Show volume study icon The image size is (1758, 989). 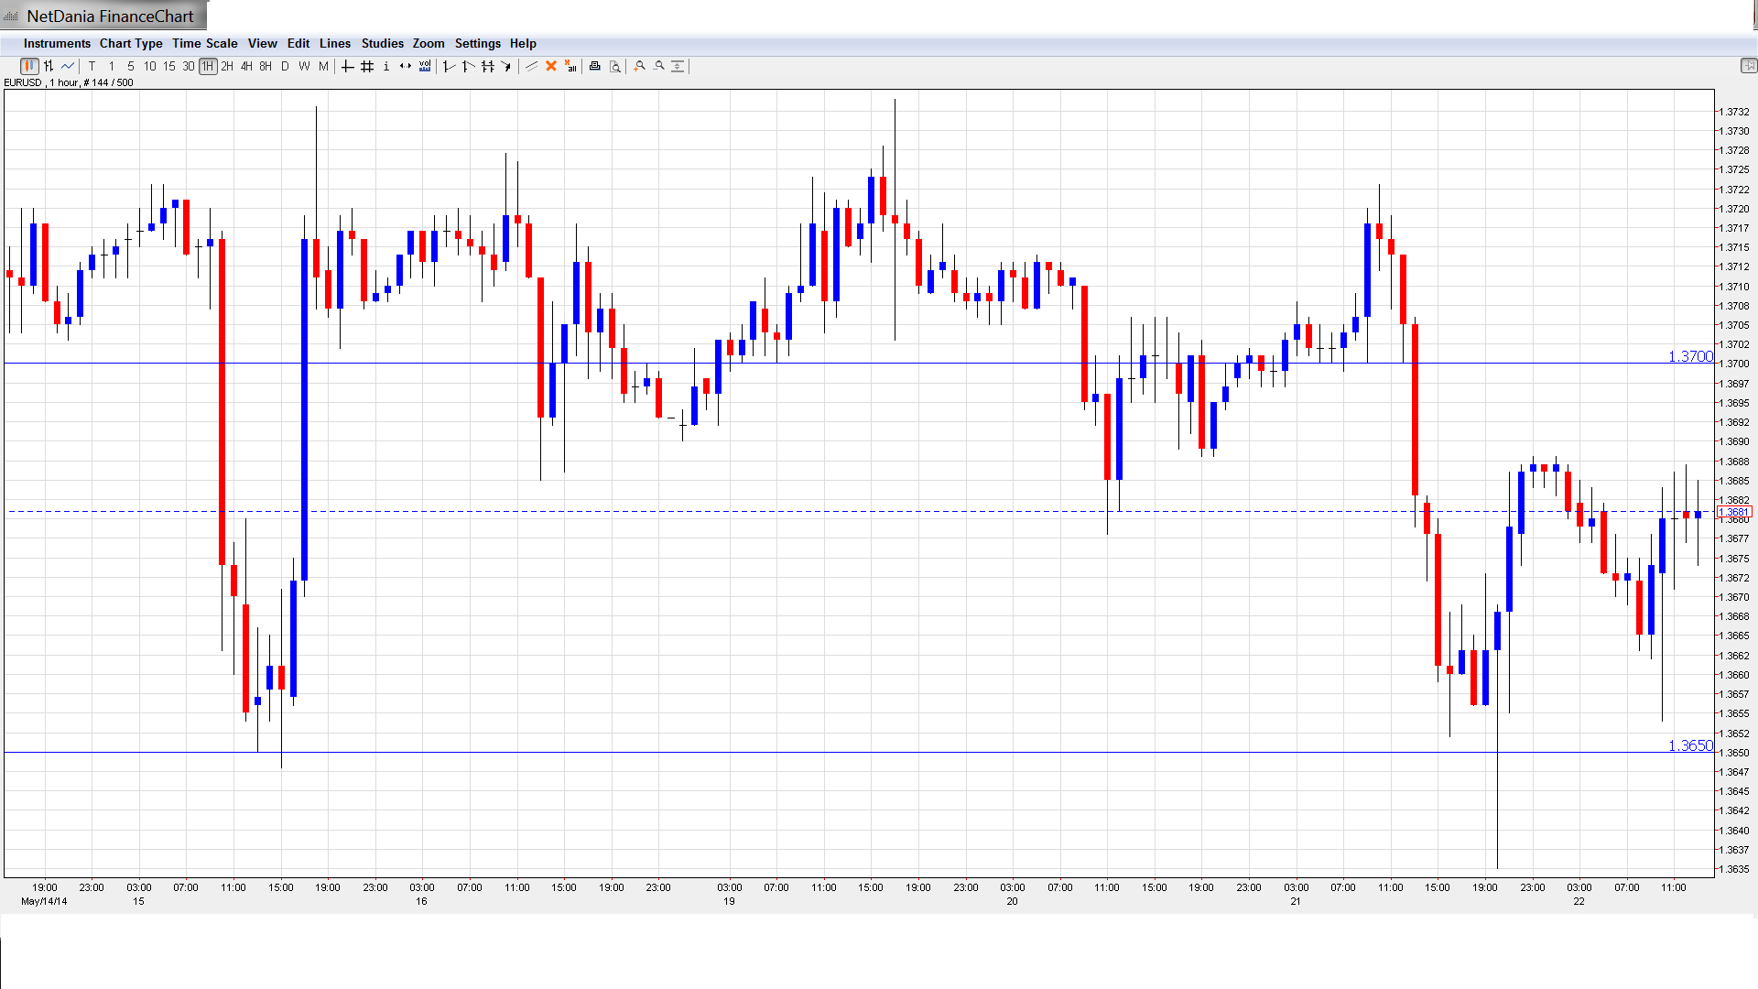click(x=425, y=66)
